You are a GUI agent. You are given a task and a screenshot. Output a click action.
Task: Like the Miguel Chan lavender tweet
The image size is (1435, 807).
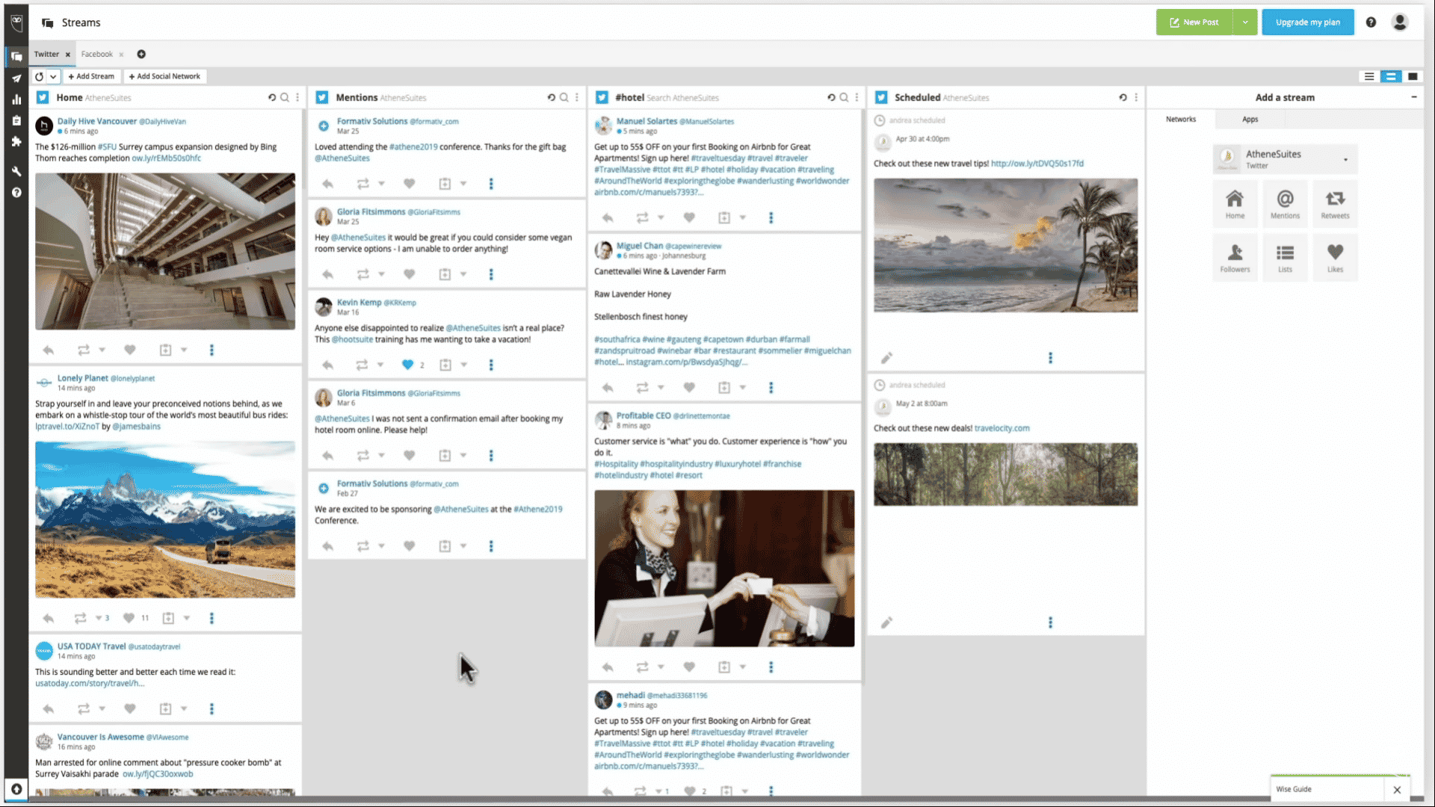(x=689, y=387)
